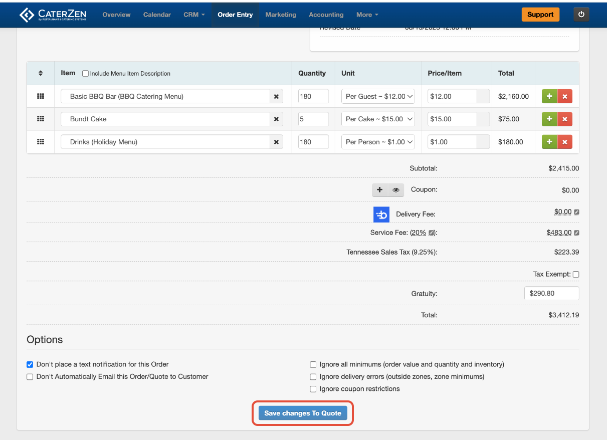Enable Ignore coupon restrictions option
The image size is (607, 440).
pos(313,389)
